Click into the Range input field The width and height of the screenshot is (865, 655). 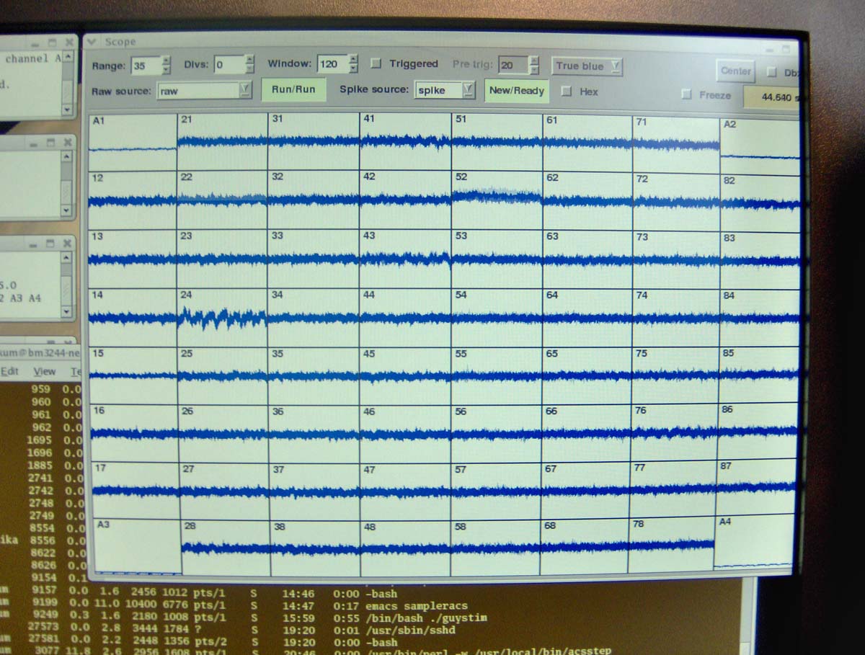pyautogui.click(x=144, y=66)
